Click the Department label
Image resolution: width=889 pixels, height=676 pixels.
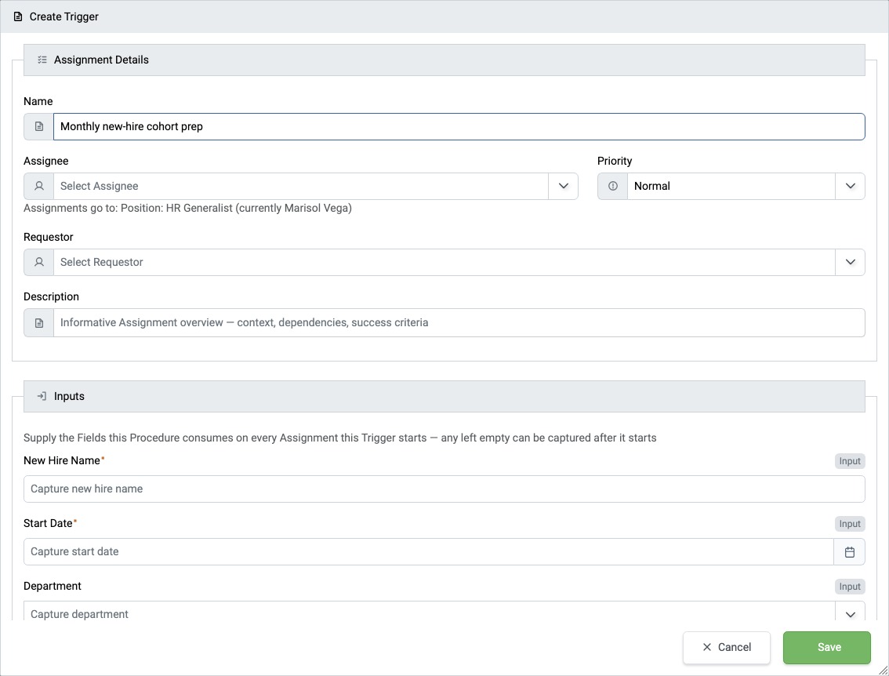click(x=53, y=586)
